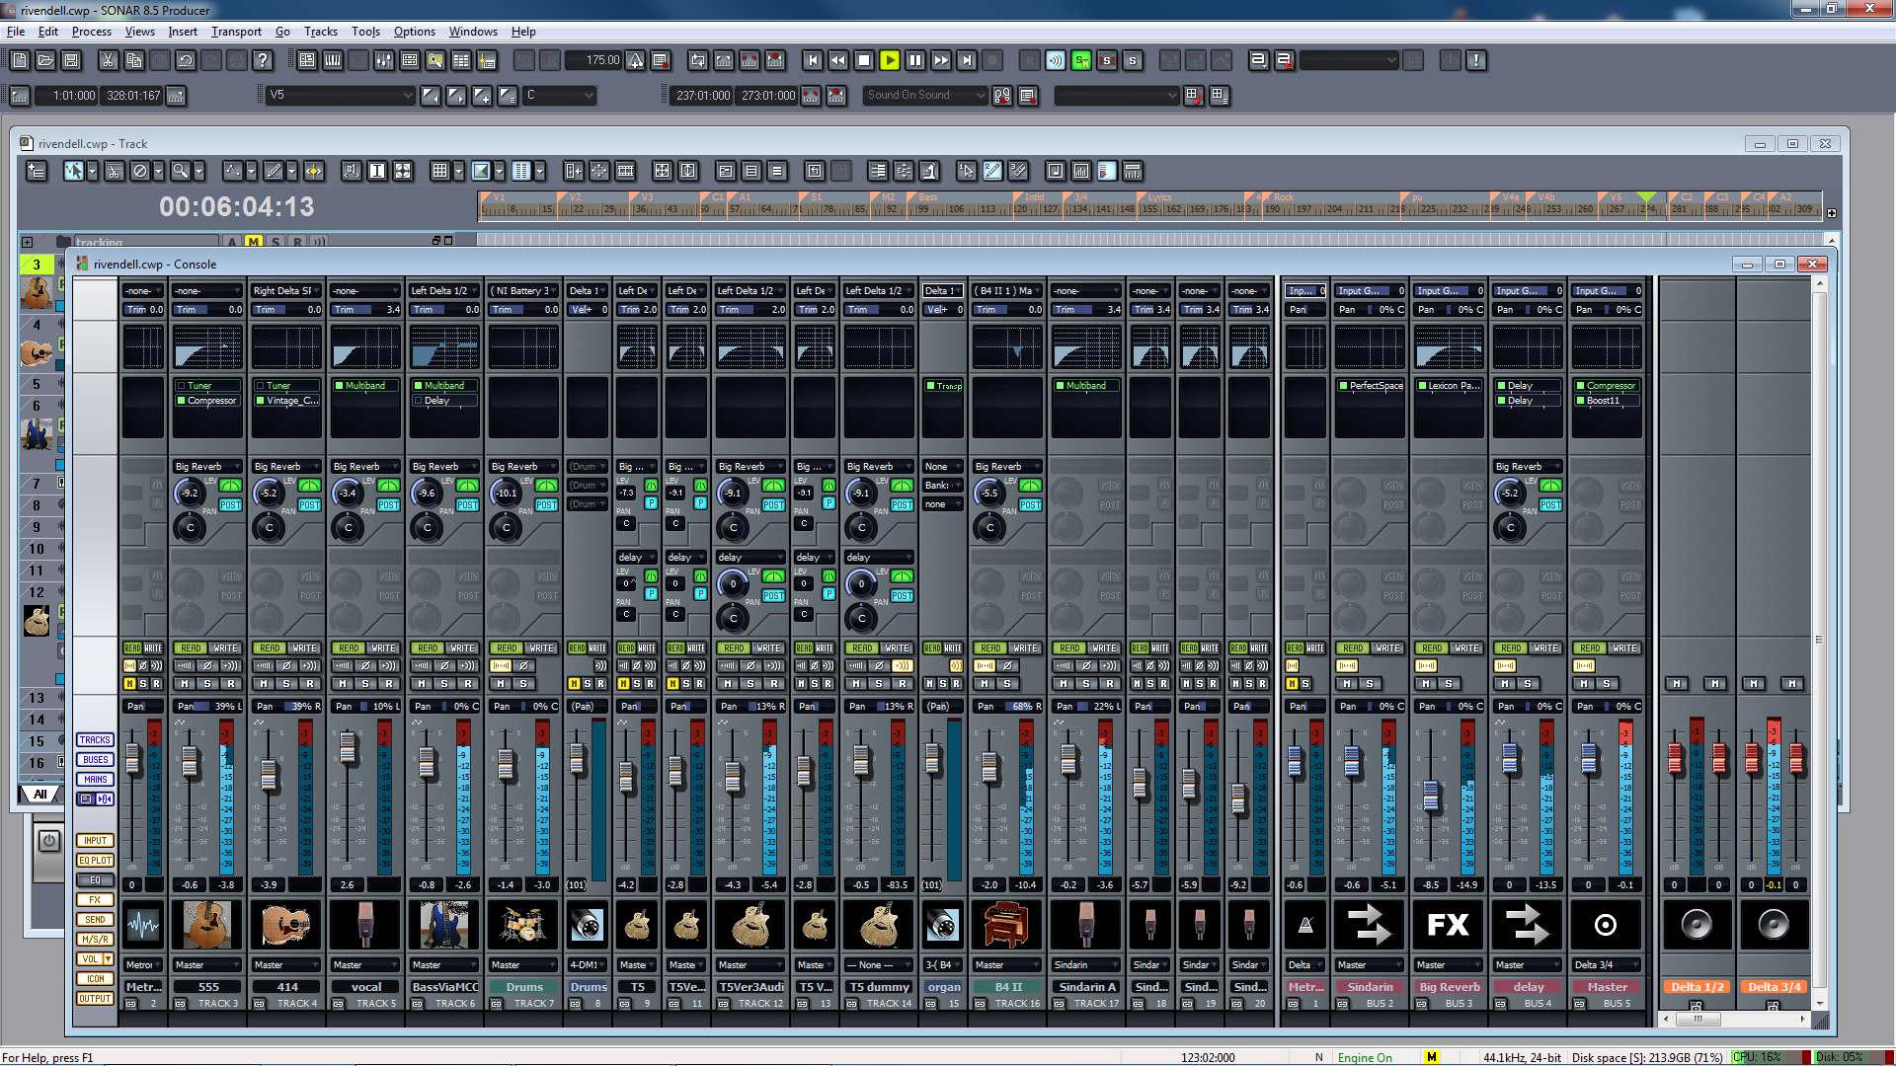Click the BUSES button in Console sidebar
The image size is (1896, 1066).
[95, 760]
